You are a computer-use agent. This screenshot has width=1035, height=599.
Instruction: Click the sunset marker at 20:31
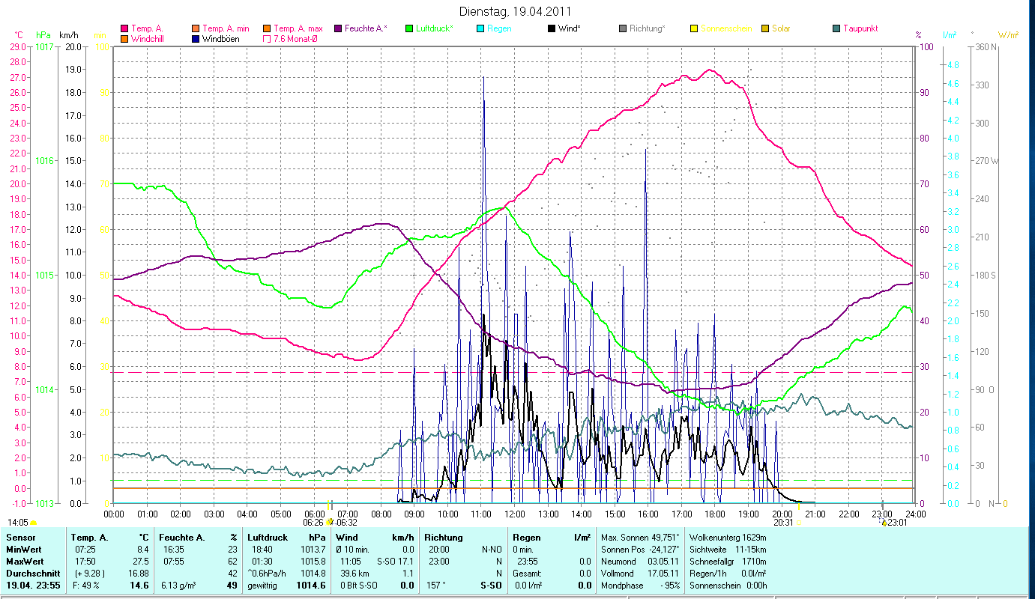click(799, 522)
